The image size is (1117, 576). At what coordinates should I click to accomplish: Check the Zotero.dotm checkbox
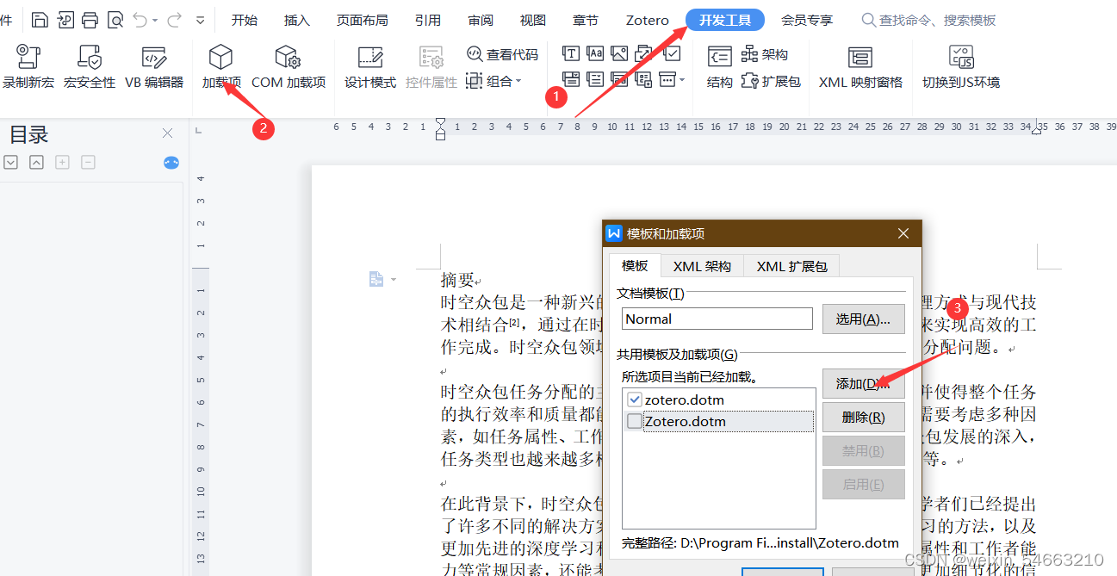pyautogui.click(x=635, y=421)
